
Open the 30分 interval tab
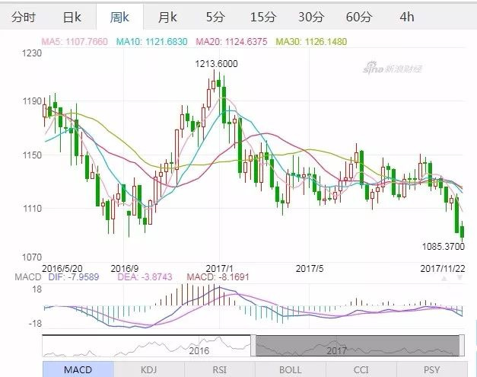click(x=310, y=17)
